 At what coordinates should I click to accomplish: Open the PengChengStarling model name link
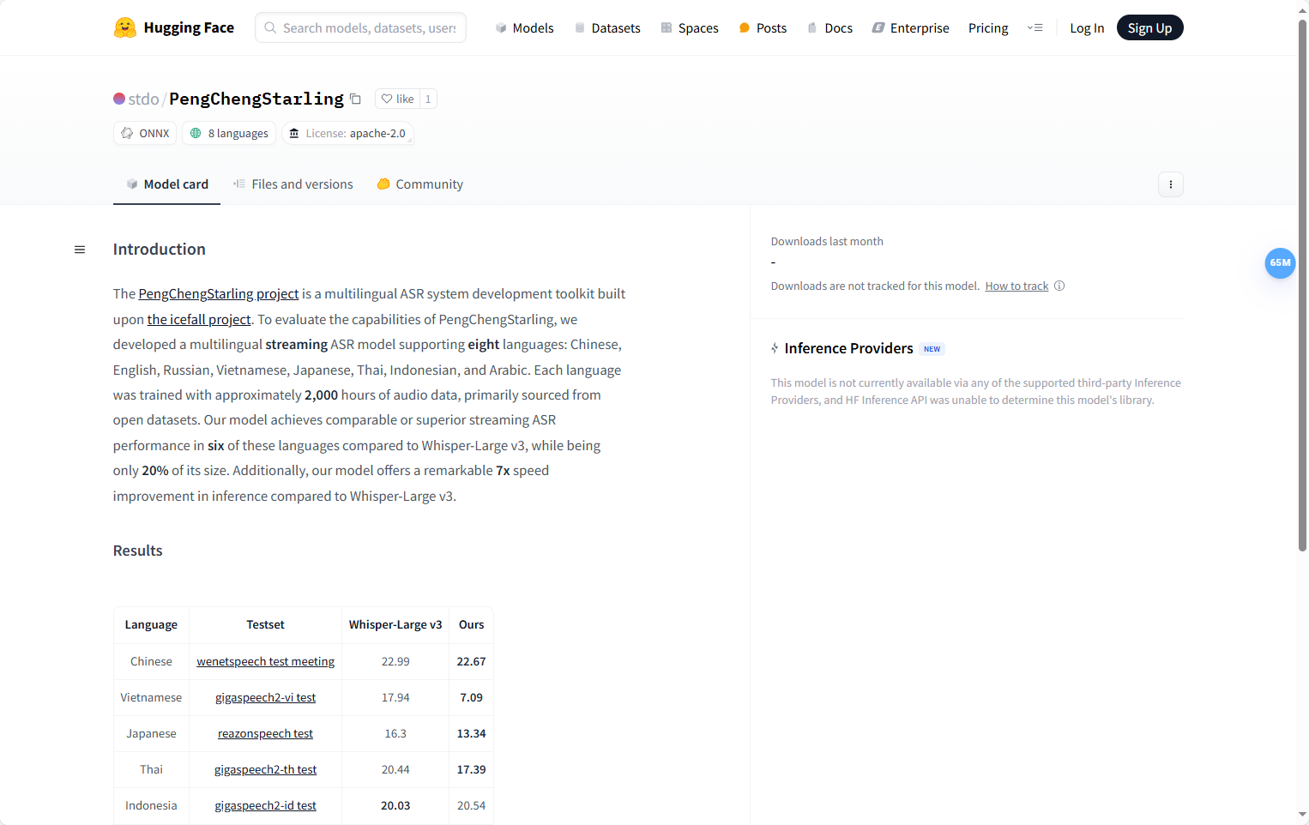pos(256,99)
